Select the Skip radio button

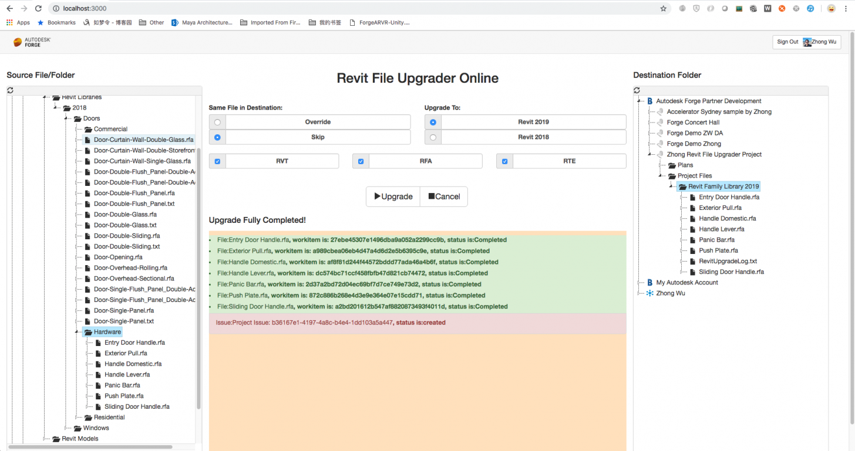click(217, 137)
